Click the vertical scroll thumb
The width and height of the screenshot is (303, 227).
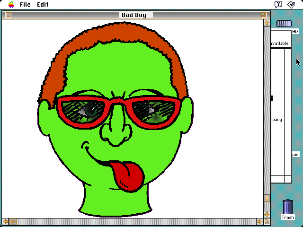coord(267,198)
